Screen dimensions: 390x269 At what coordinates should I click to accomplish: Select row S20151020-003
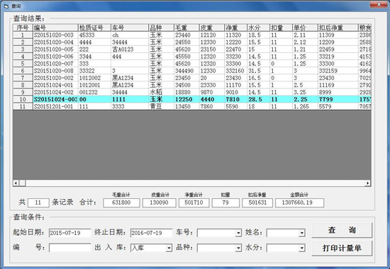191,35
